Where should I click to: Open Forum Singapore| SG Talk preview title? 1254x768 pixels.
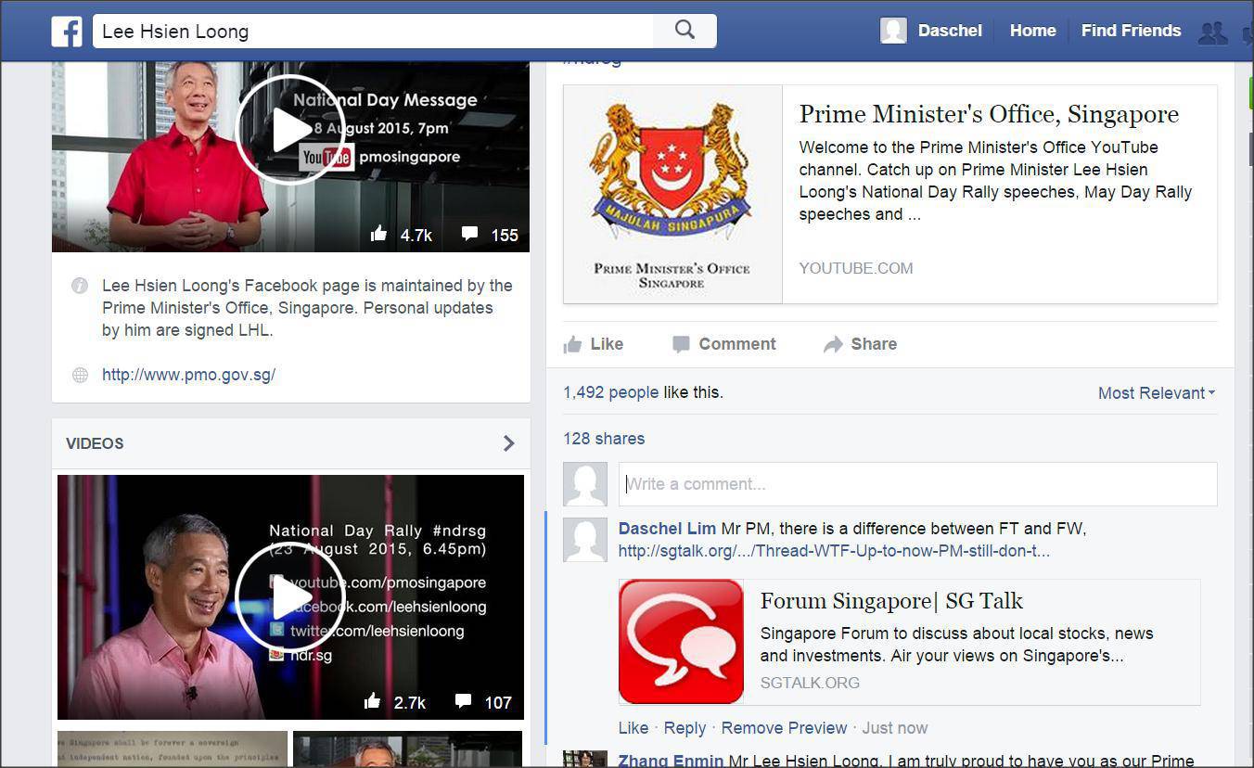coord(891,601)
